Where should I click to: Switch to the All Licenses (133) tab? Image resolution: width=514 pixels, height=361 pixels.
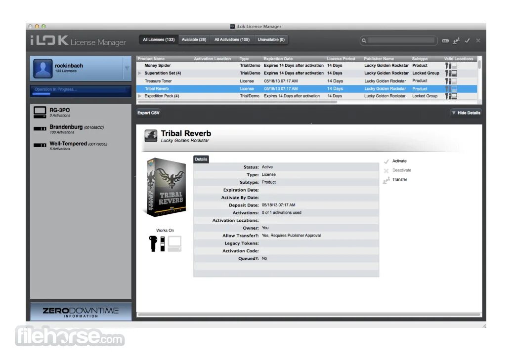tap(159, 40)
